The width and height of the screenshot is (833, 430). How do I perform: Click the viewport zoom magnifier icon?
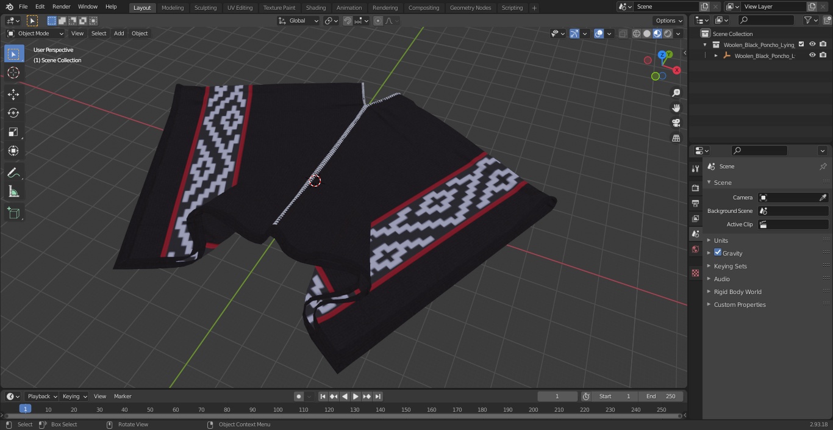click(x=676, y=93)
